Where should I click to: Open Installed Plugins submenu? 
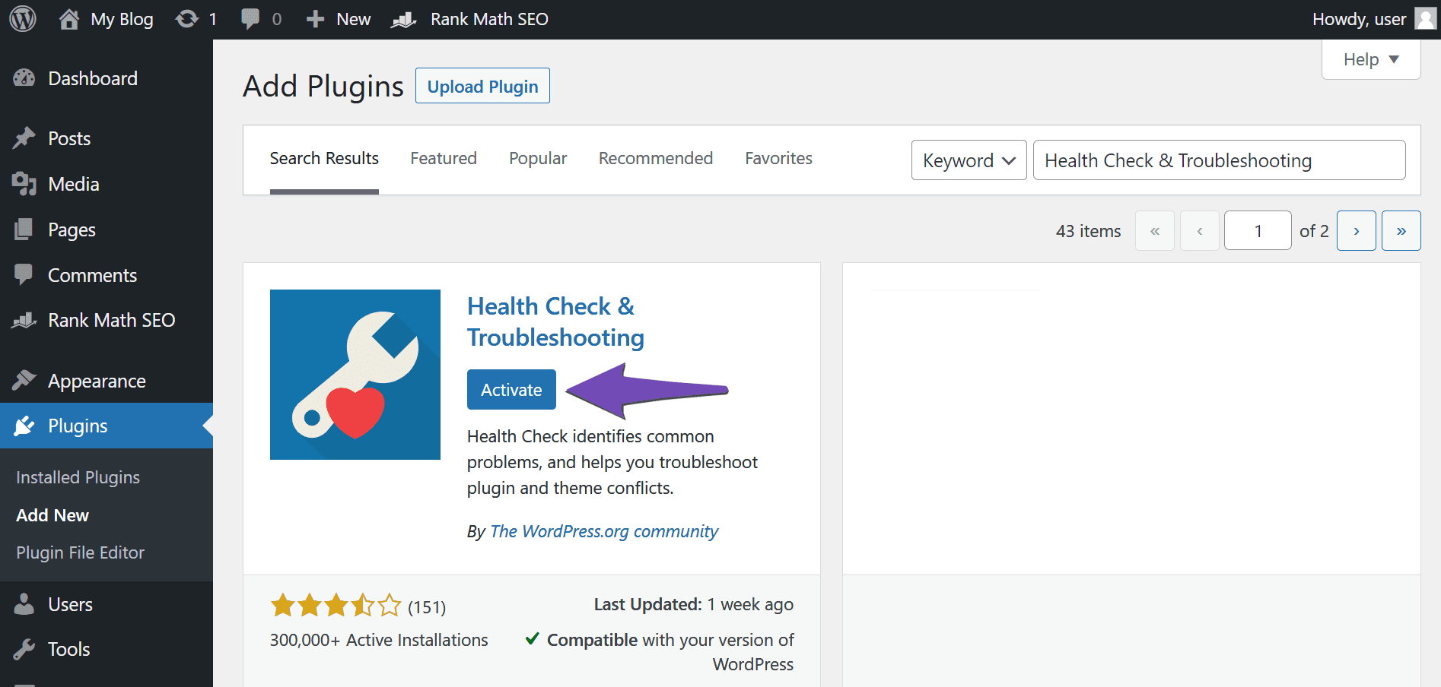tap(78, 477)
